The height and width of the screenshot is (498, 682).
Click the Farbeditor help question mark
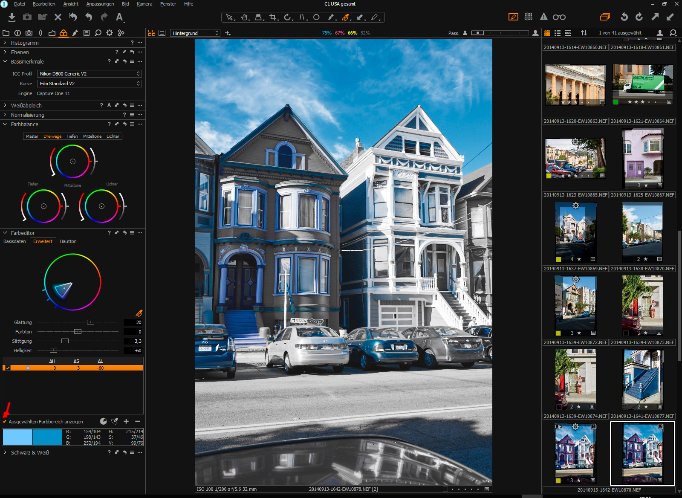pyautogui.click(x=109, y=233)
